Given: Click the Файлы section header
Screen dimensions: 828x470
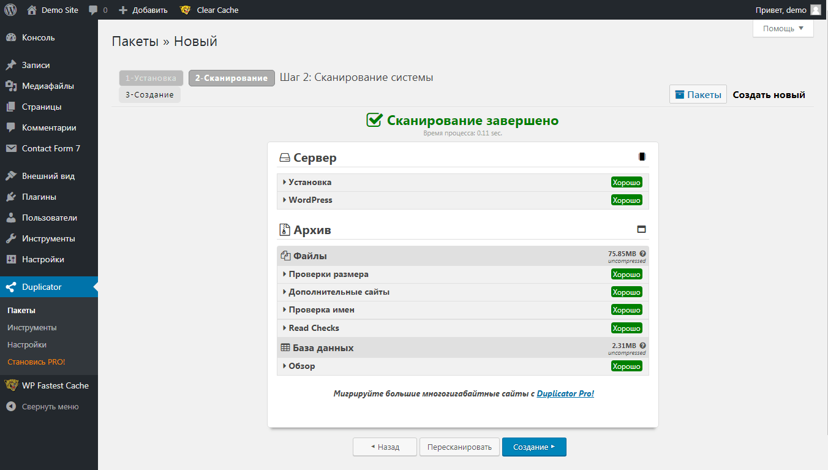Looking at the screenshot, I should click(x=462, y=256).
